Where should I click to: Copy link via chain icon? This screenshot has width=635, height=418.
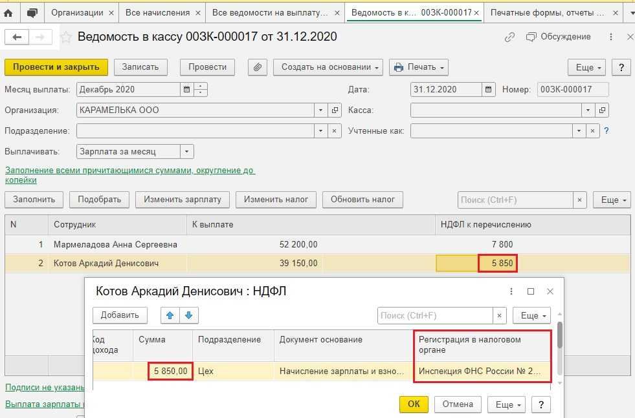pos(511,37)
